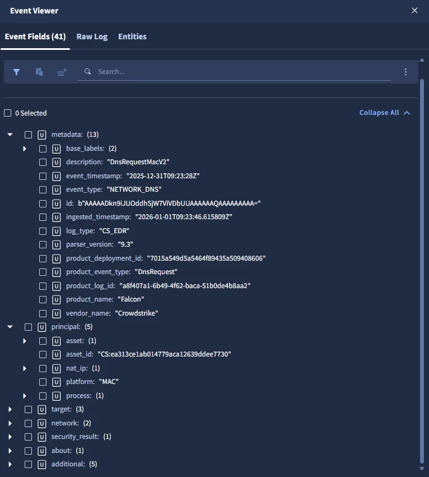429x477 pixels.
Task: Click the U badge next to platform
Action: (x=57, y=382)
